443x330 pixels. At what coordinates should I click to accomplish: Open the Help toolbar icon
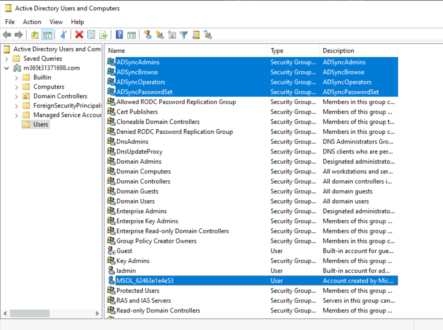coord(120,35)
